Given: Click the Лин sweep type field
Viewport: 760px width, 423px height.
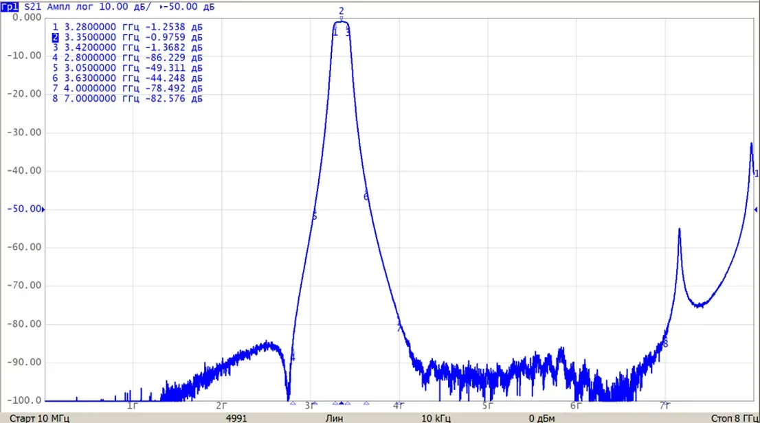Looking at the screenshot, I should point(334,418).
